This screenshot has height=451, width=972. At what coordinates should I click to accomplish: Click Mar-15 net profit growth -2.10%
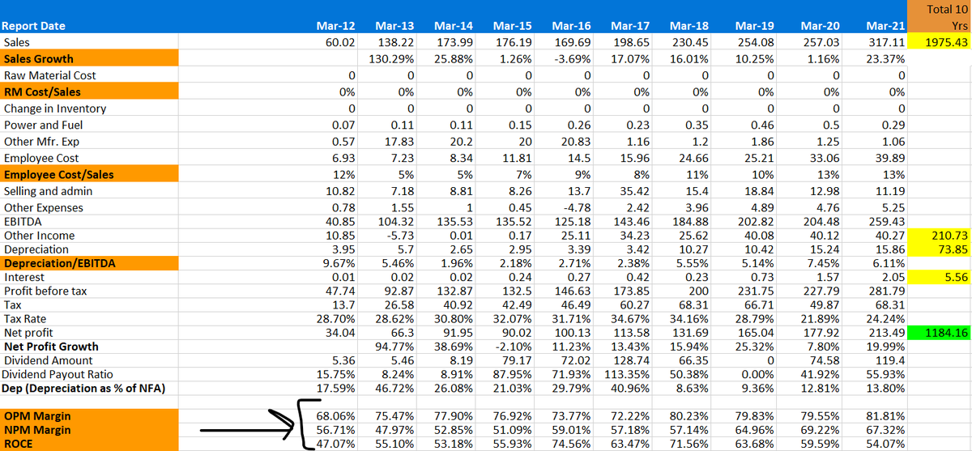[512, 347]
